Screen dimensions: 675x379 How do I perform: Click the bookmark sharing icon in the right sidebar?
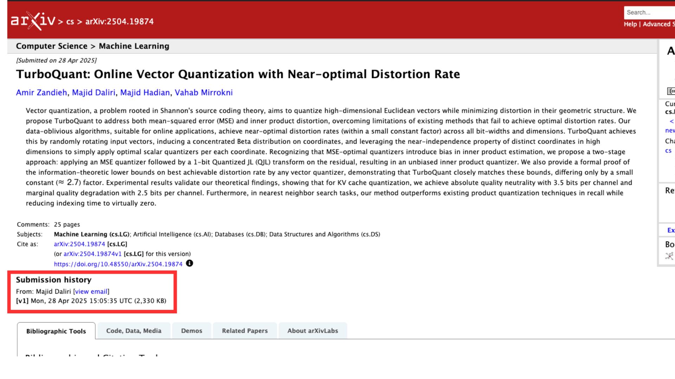click(x=668, y=257)
